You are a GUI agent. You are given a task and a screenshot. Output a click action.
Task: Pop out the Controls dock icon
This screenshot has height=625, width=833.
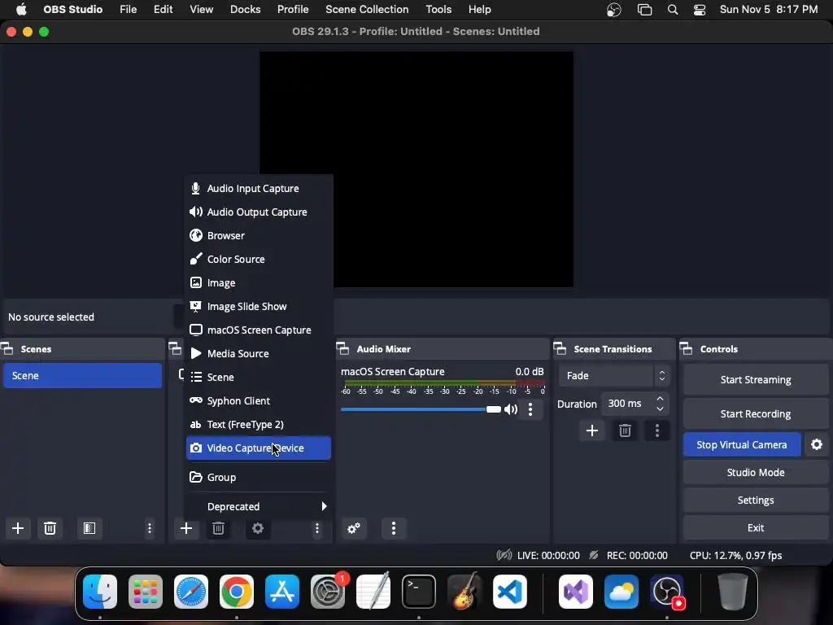[x=687, y=348]
